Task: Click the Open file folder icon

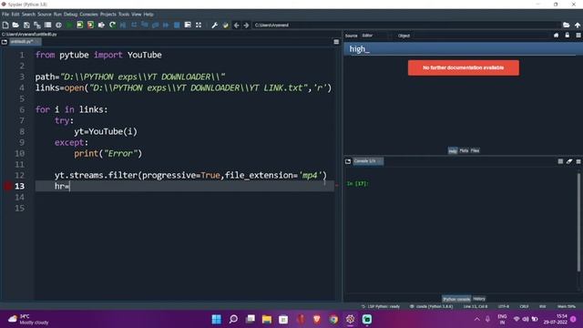Action: [x=15, y=25]
